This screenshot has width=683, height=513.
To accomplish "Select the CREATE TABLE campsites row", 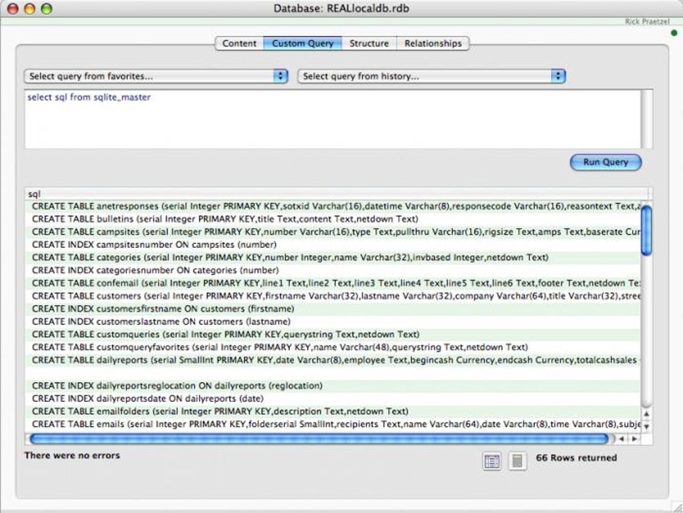I will (x=333, y=232).
